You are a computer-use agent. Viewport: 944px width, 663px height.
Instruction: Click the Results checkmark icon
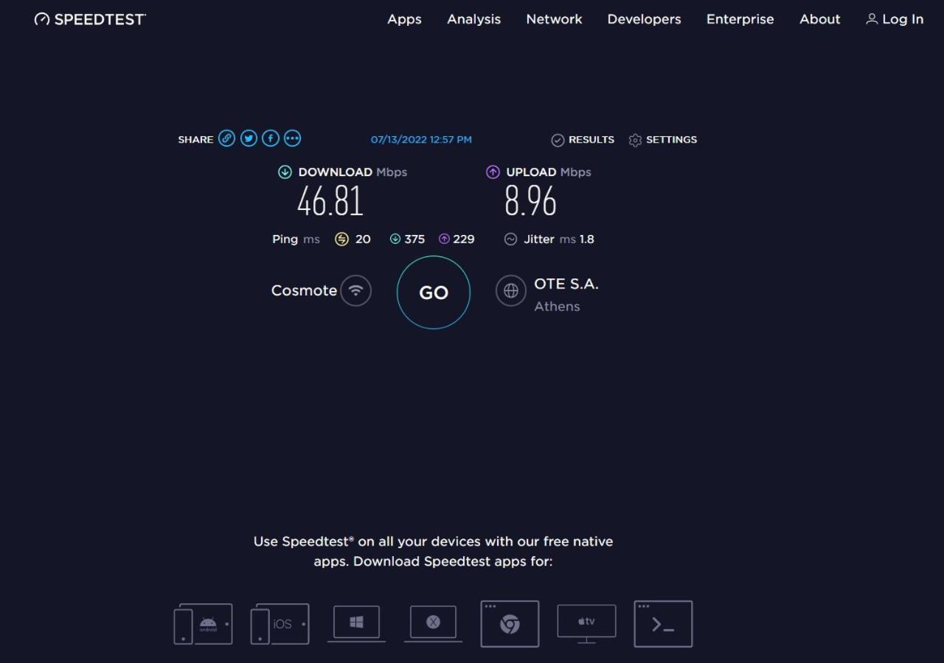[x=558, y=140]
